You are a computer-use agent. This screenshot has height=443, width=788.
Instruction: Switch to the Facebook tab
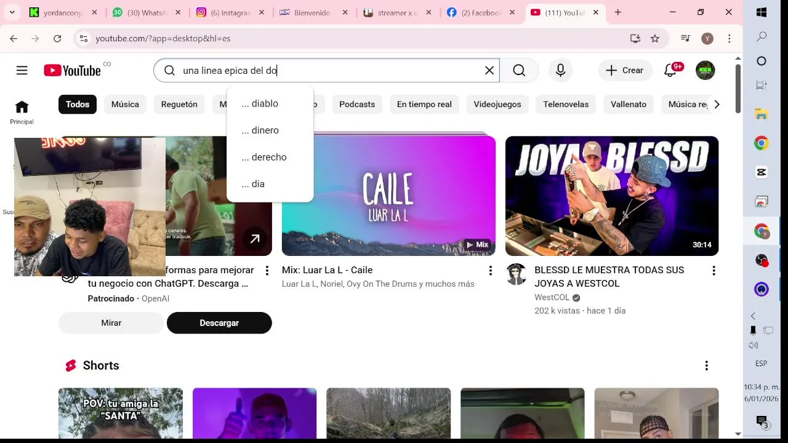pos(481,12)
